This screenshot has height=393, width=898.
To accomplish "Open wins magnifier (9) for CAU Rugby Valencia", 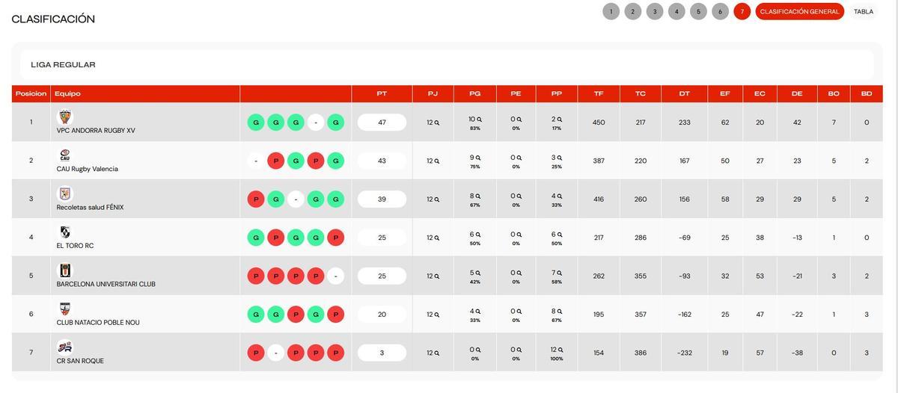I will pos(478,158).
